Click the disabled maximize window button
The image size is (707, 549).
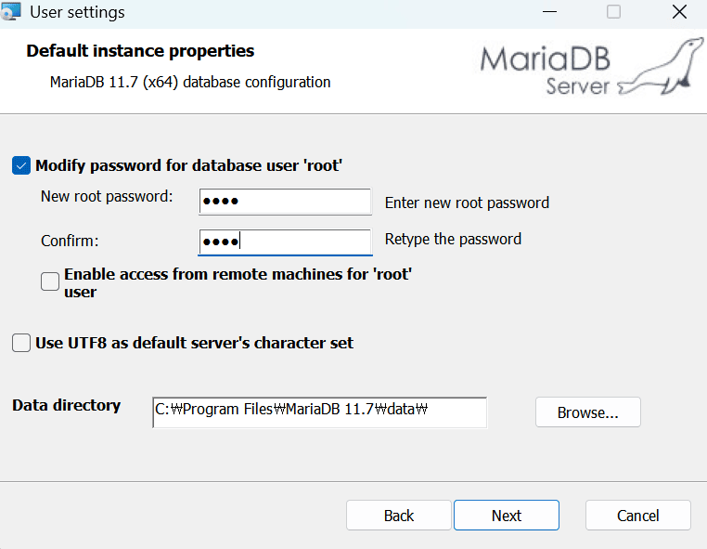613,13
